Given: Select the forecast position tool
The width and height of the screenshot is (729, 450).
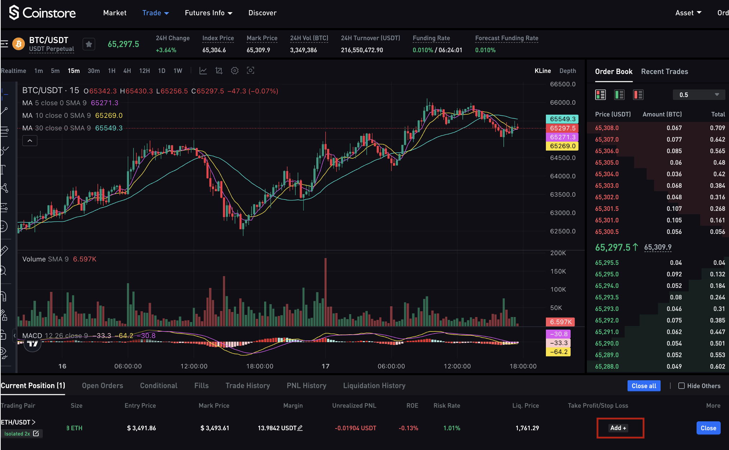Looking at the screenshot, I should click(x=4, y=208).
